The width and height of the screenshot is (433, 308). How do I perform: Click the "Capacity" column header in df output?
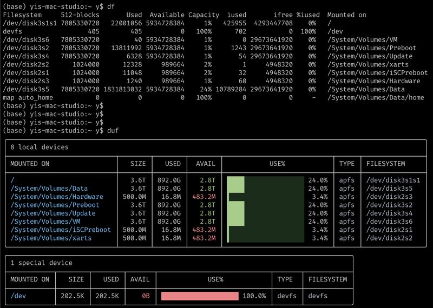[204, 15]
